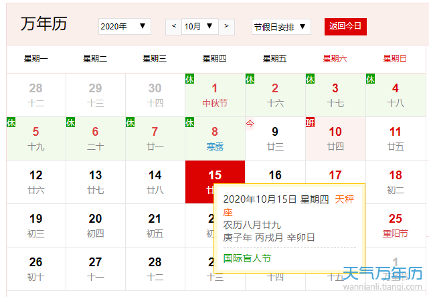
Task: Select October 13 廿七 date cell
Action: point(96,182)
